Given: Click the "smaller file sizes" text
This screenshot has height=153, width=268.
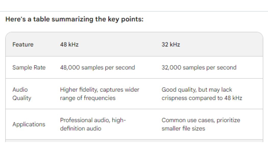Looking at the screenshot, I should point(183,129).
